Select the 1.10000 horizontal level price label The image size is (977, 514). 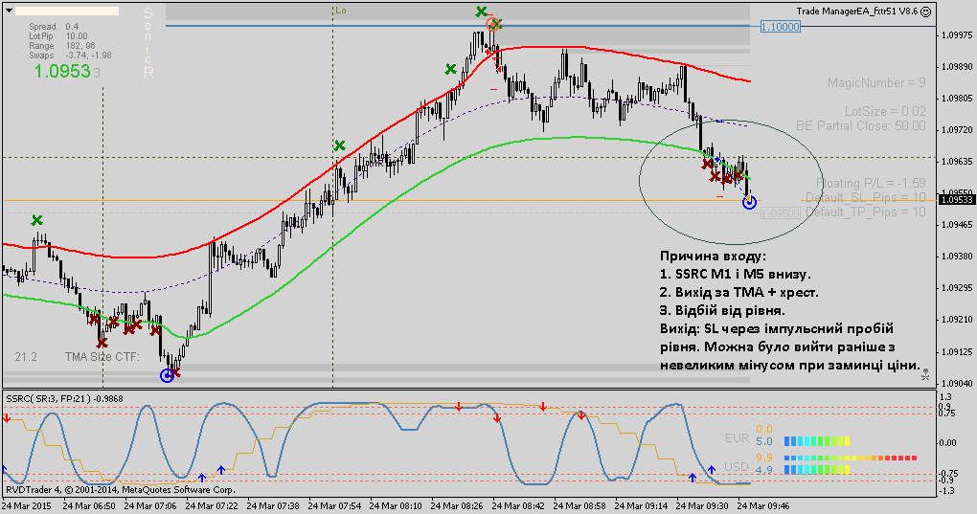coord(781,27)
